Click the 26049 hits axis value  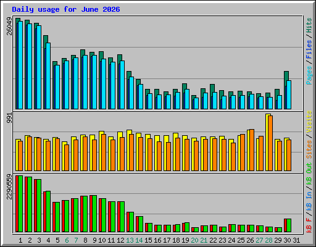point(9,26)
